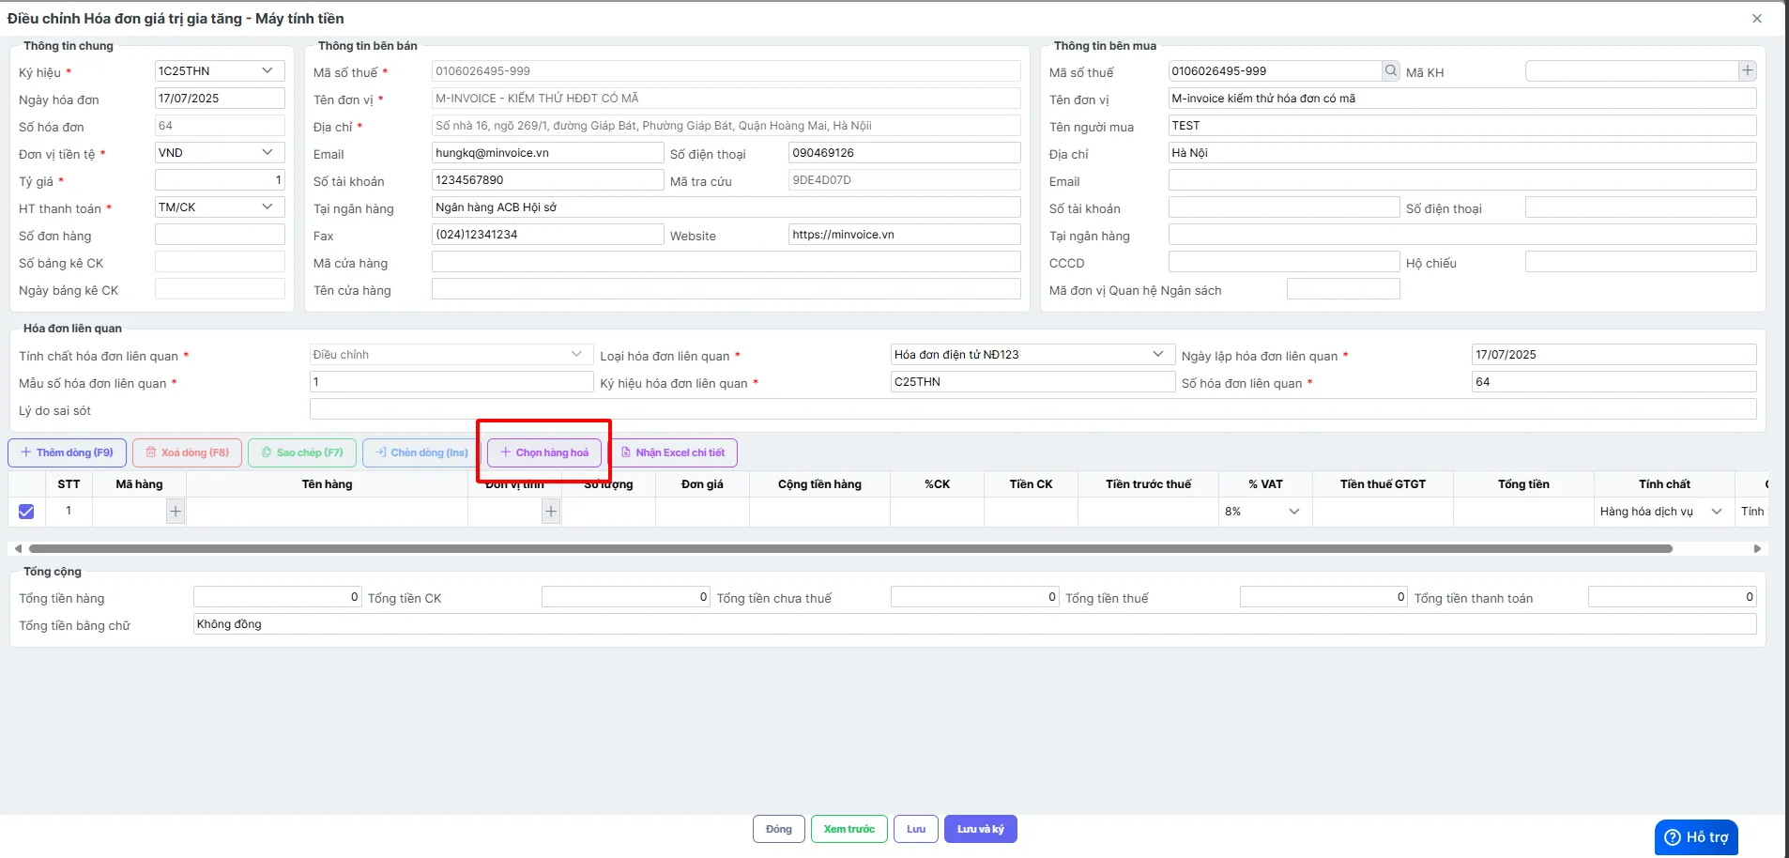
Task: Click the search icon beside buyer tax code
Action: [x=1390, y=70]
